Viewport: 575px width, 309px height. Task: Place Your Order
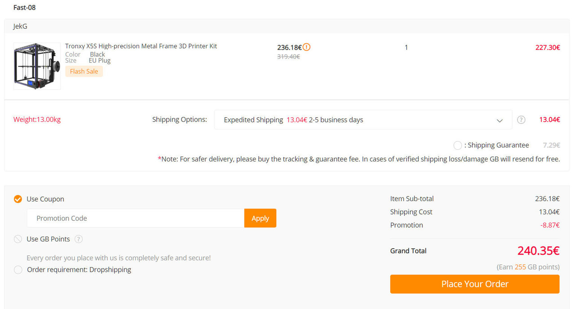[x=475, y=284]
